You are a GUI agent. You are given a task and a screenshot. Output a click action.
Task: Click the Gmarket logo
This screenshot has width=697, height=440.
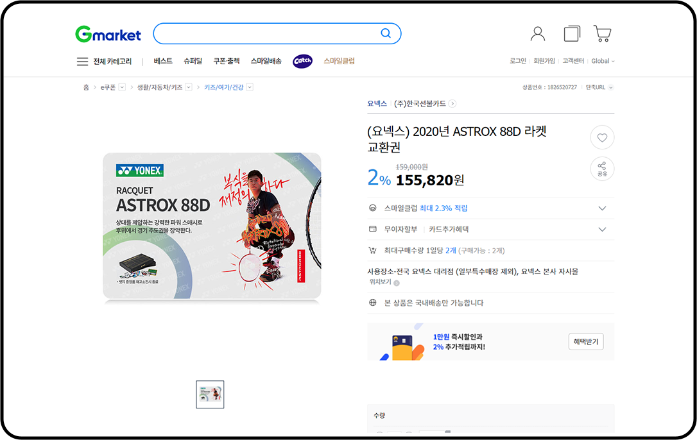[108, 34]
